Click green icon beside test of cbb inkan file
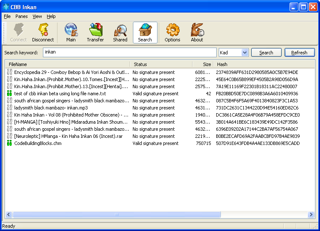 [x=10, y=93]
